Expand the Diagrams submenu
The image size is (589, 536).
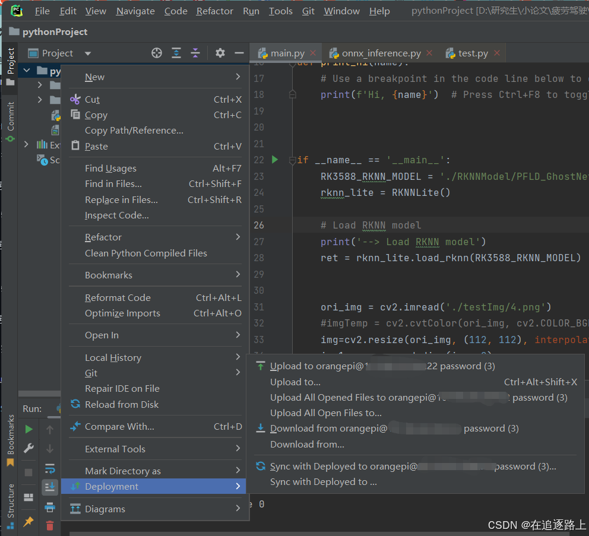[155, 509]
